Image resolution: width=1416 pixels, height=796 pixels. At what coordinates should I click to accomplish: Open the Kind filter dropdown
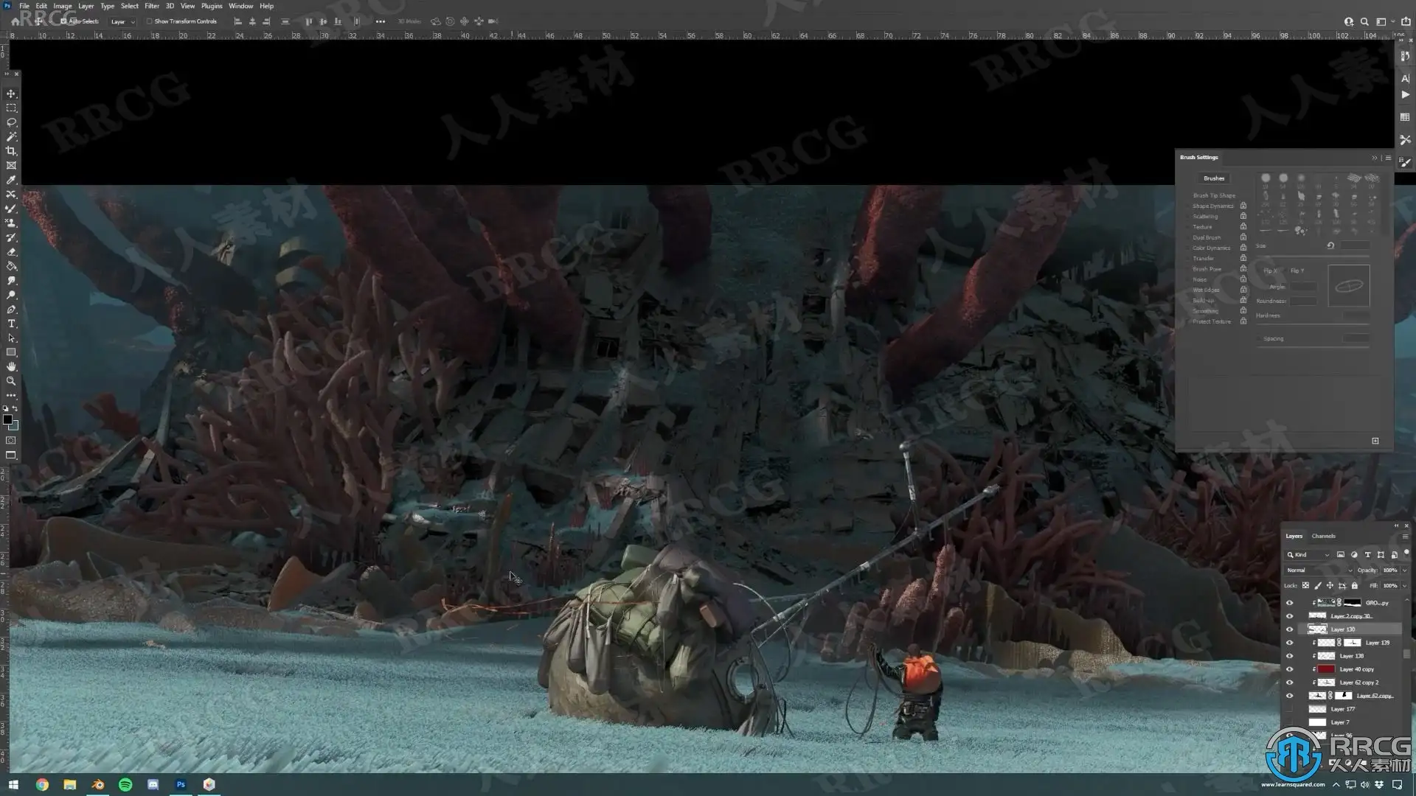1308,554
